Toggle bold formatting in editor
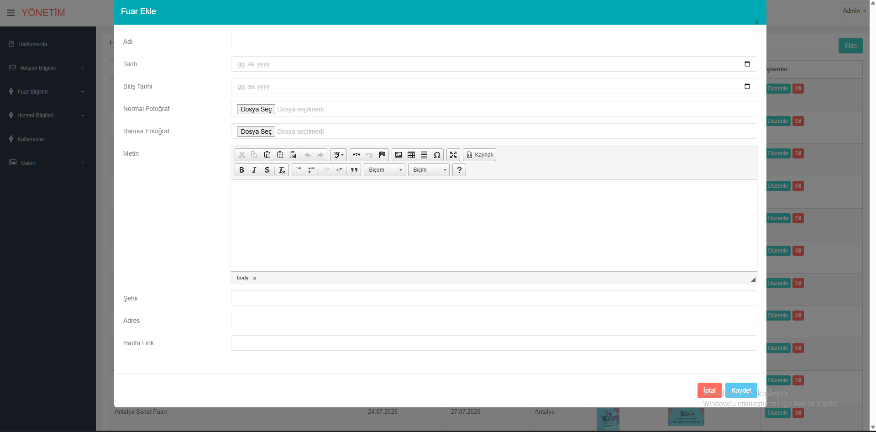 [241, 170]
